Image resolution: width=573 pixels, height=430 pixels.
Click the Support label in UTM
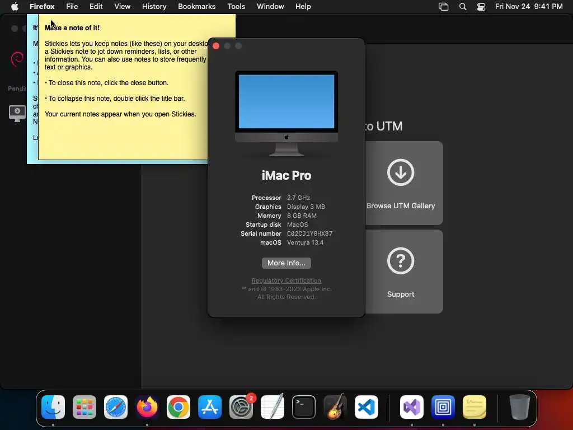401,295
